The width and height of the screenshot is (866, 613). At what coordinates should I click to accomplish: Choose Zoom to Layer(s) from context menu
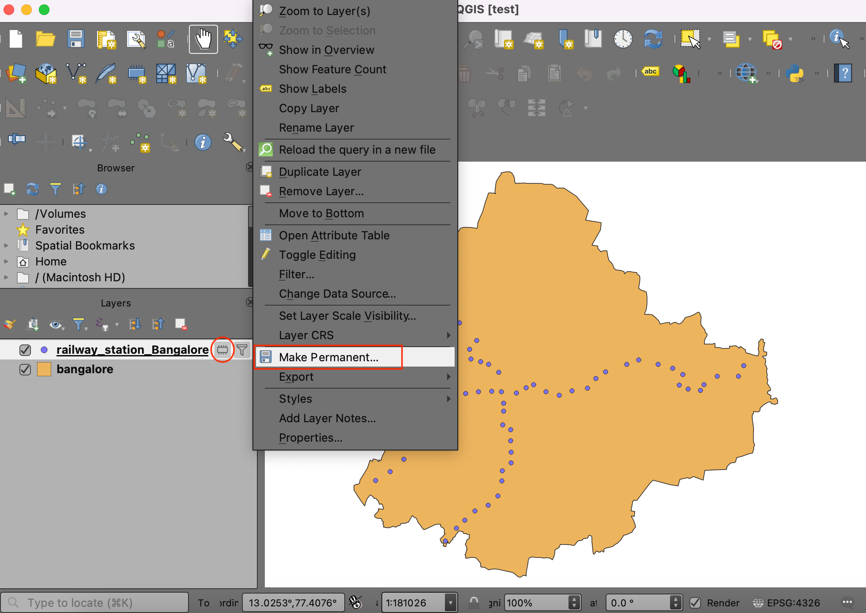[355, 11]
